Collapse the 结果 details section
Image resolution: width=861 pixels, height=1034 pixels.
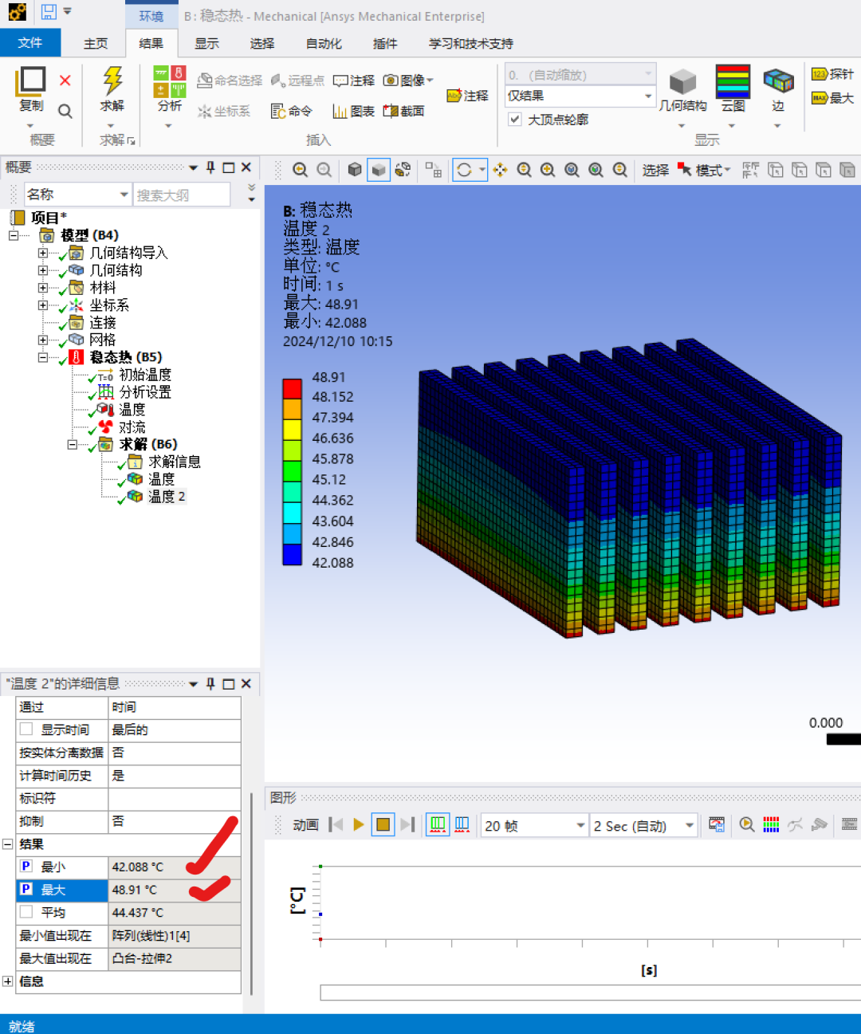7,843
